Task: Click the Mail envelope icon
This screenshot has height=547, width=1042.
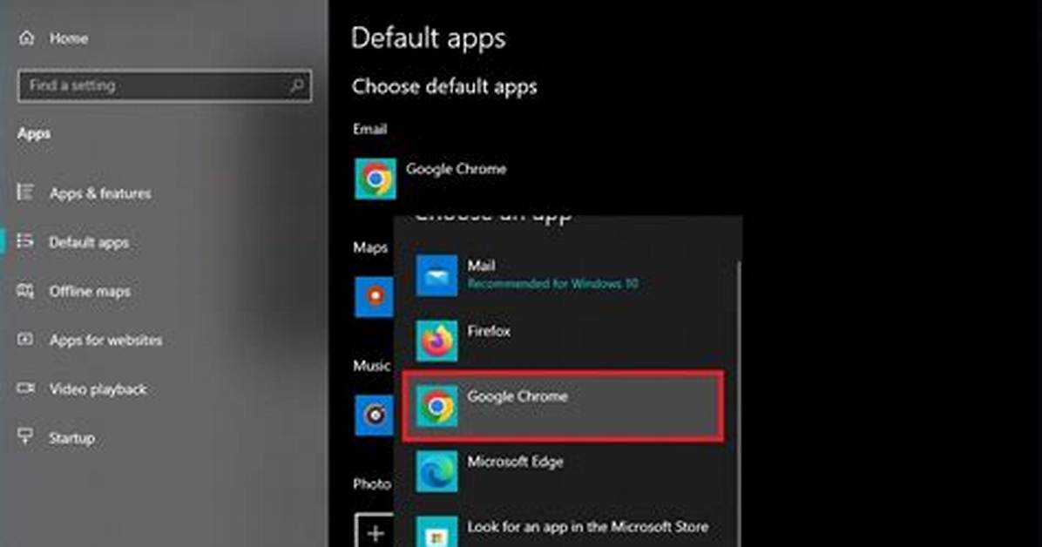Action: 436,275
